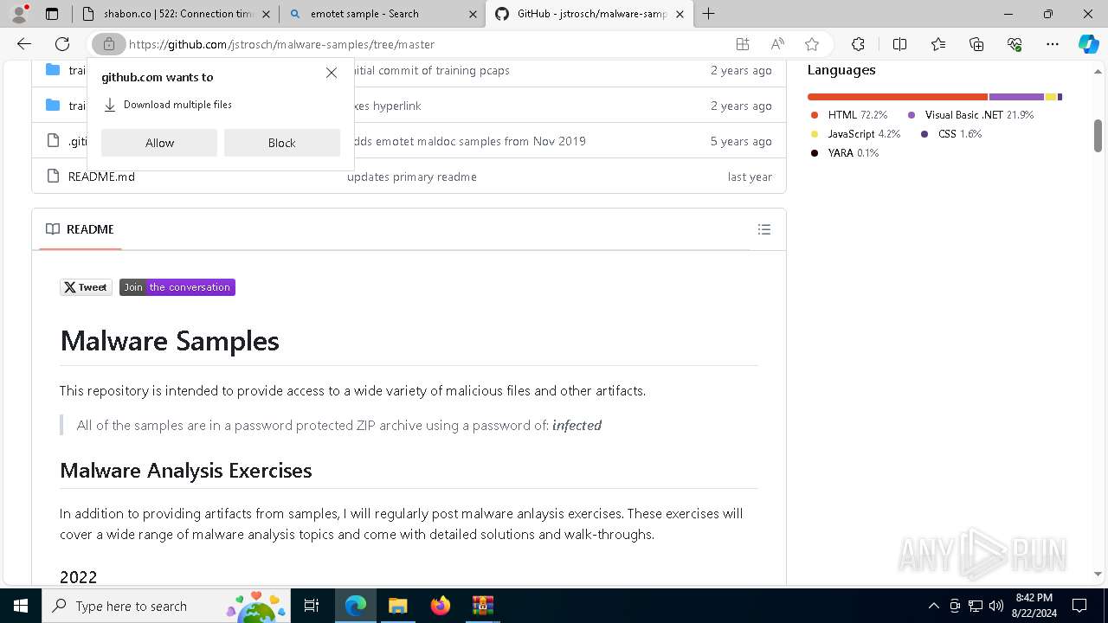This screenshot has width=1108, height=623.
Task: Open the Extensions puzzle icon
Action: [858, 44]
